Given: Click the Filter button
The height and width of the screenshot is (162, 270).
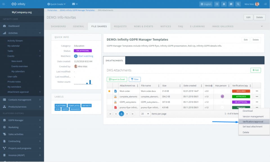Looking at the screenshot, I should 135,79.
